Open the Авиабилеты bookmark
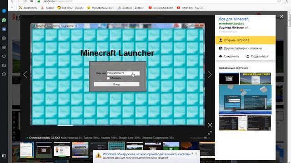Viewport: 291px width, 163px height. (28, 8)
